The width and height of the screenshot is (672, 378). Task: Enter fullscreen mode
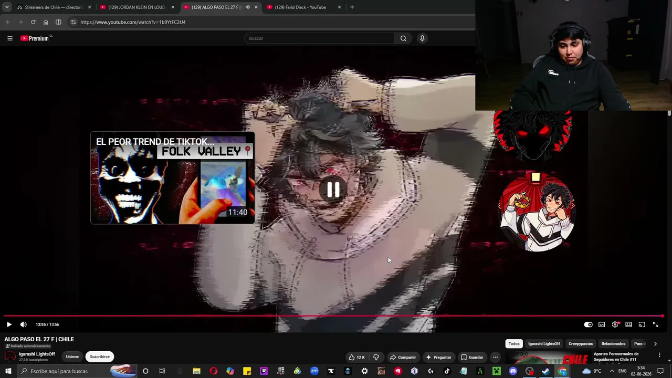pyautogui.click(x=655, y=324)
